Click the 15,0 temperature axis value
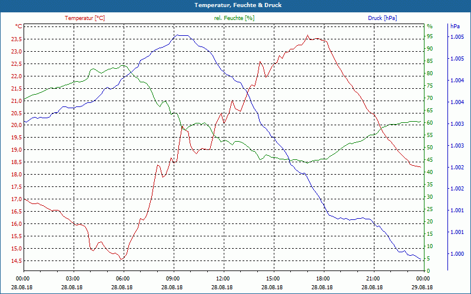This screenshot has width=471, height=294. point(16,248)
